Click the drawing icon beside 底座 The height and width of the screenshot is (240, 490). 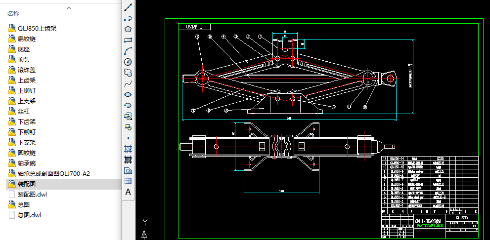[12, 49]
